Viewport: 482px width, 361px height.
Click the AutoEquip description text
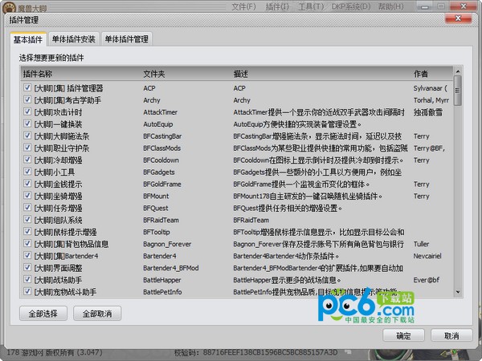[297, 124]
